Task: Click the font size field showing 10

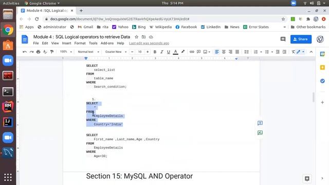Action: tap(140, 52)
